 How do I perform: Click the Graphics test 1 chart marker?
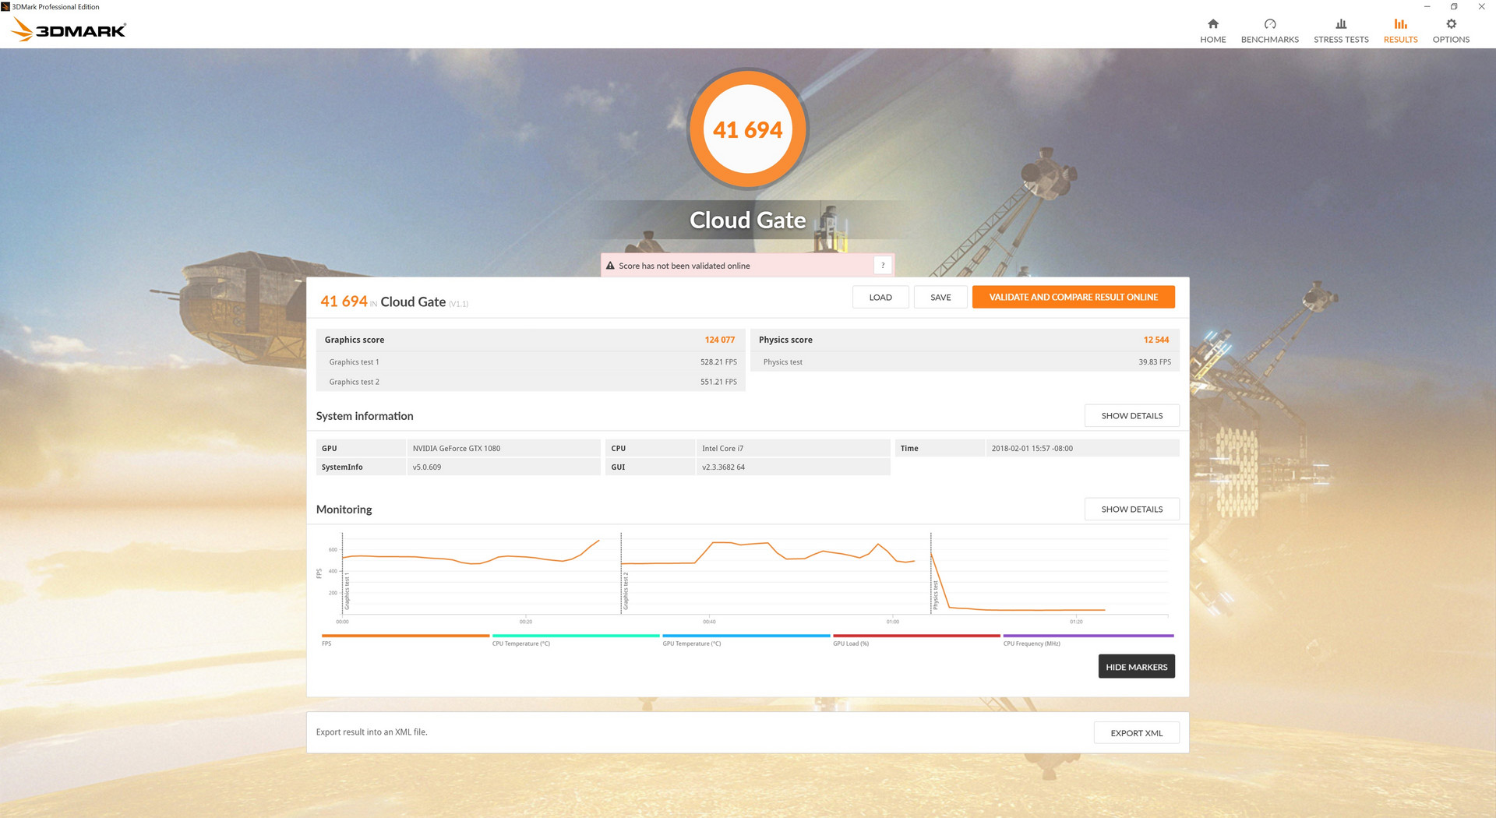click(x=347, y=593)
